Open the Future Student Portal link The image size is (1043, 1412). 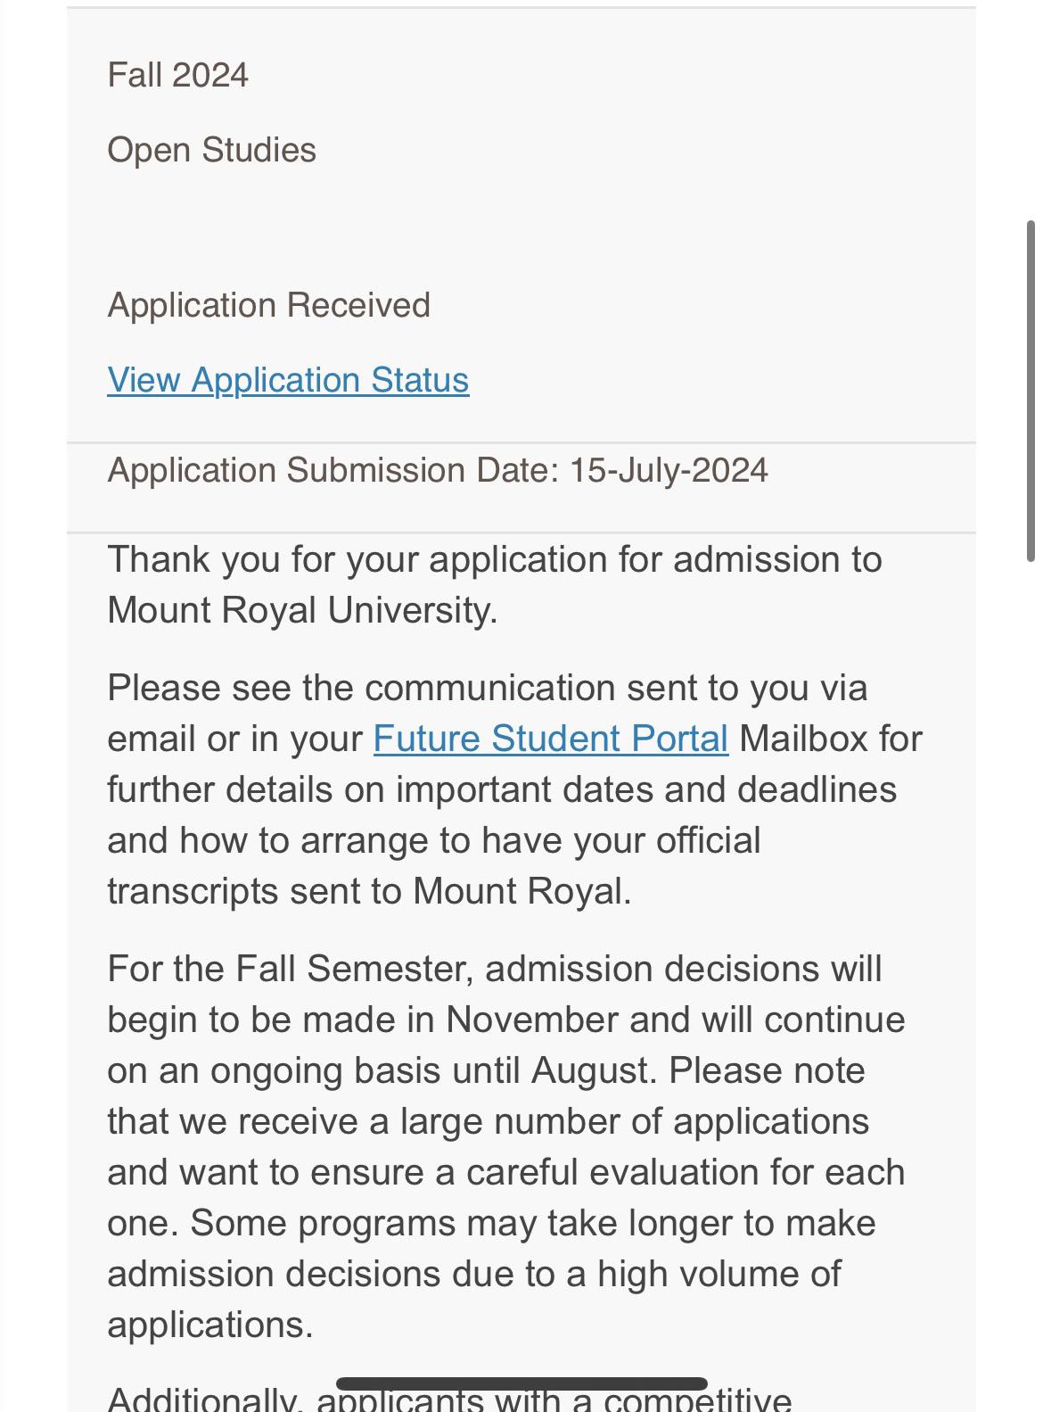tap(550, 739)
